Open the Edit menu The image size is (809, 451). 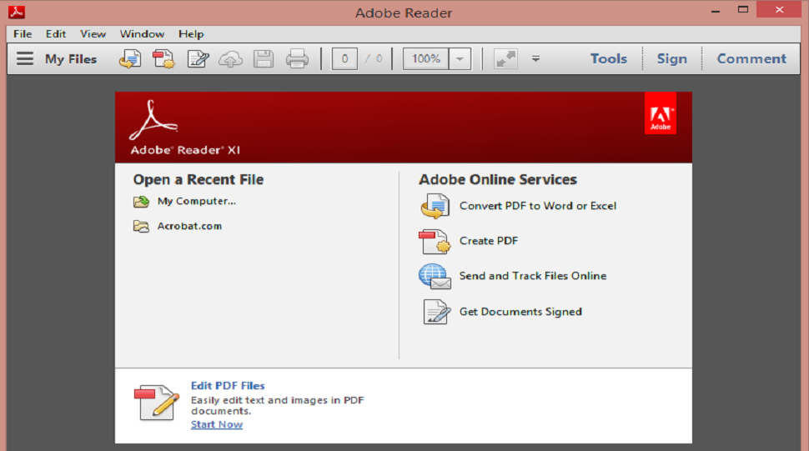pos(56,34)
